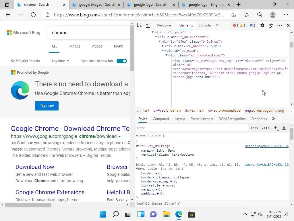294x221 pixels.
Task: Open the Welcome tab
Action: click(164, 25)
